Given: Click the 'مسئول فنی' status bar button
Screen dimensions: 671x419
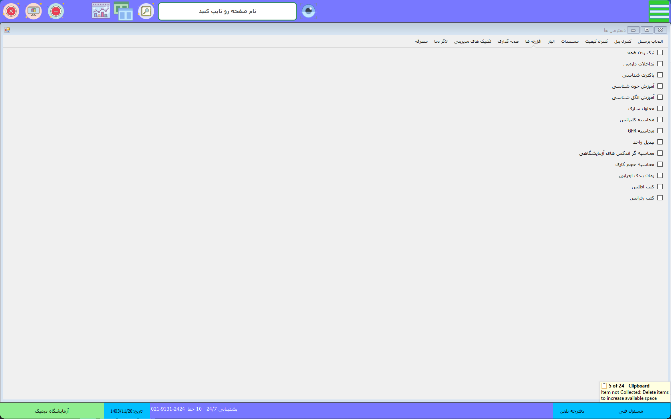Looking at the screenshot, I should (631, 411).
